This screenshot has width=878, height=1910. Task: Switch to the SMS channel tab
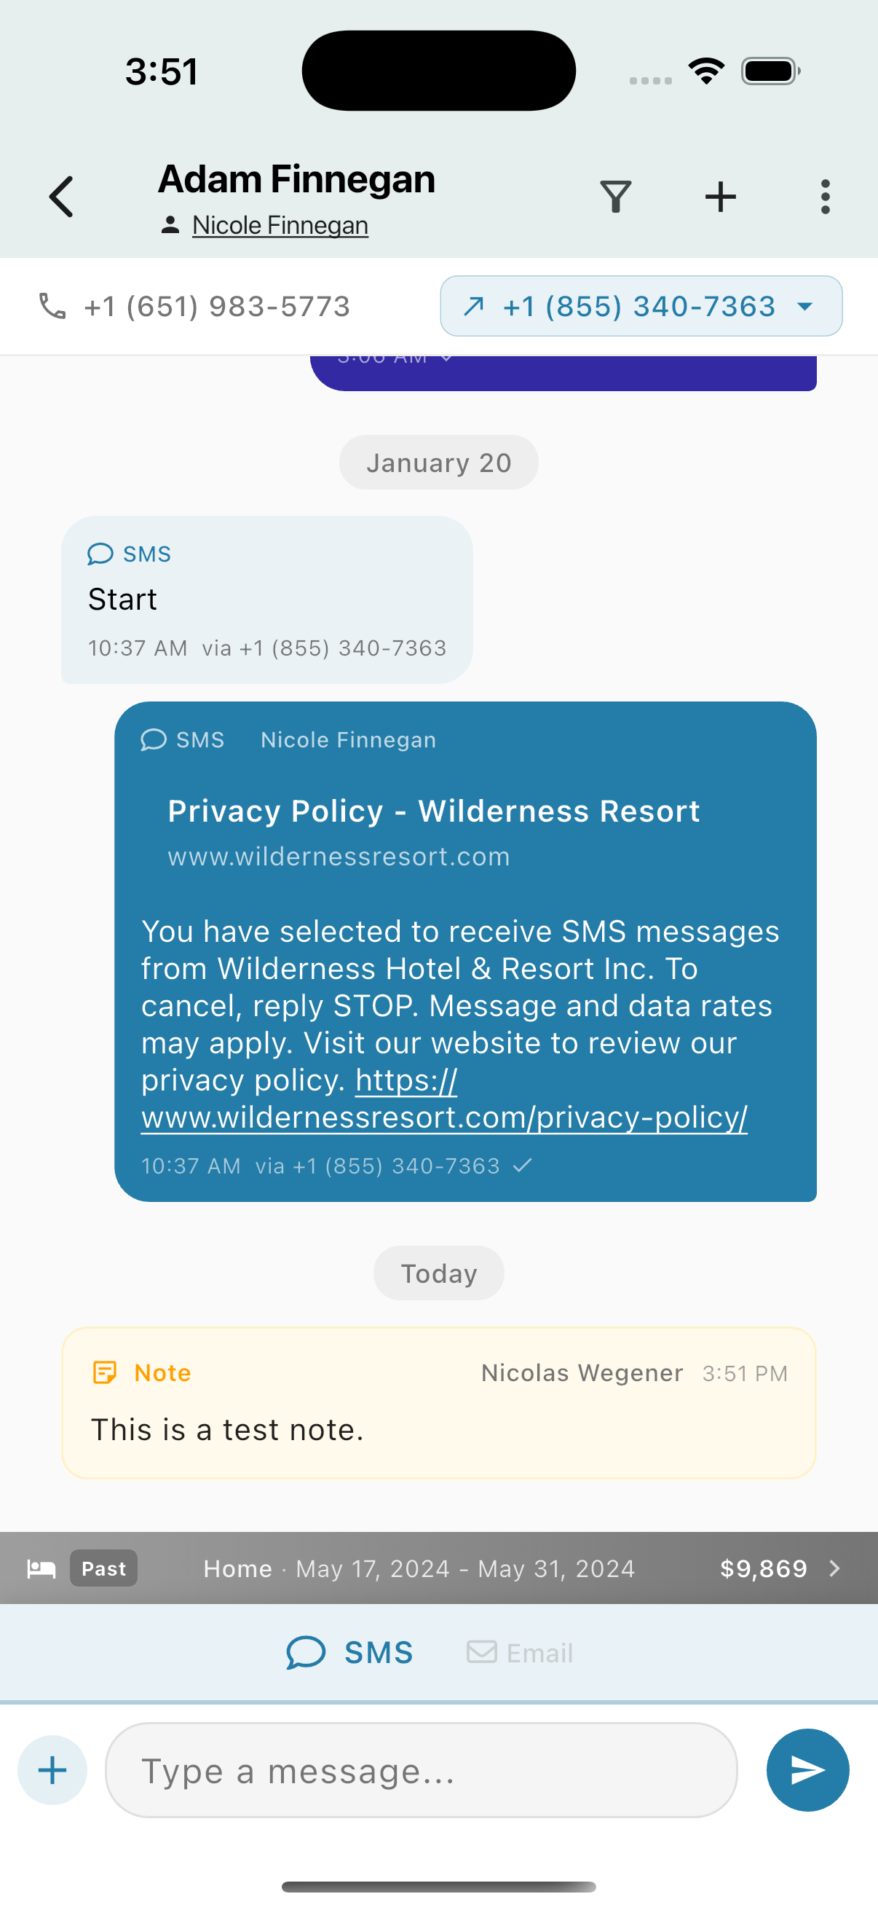click(349, 1653)
